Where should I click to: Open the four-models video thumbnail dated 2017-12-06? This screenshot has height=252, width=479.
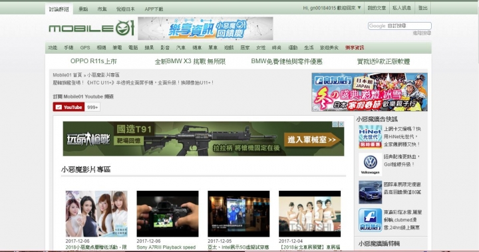click(96, 214)
